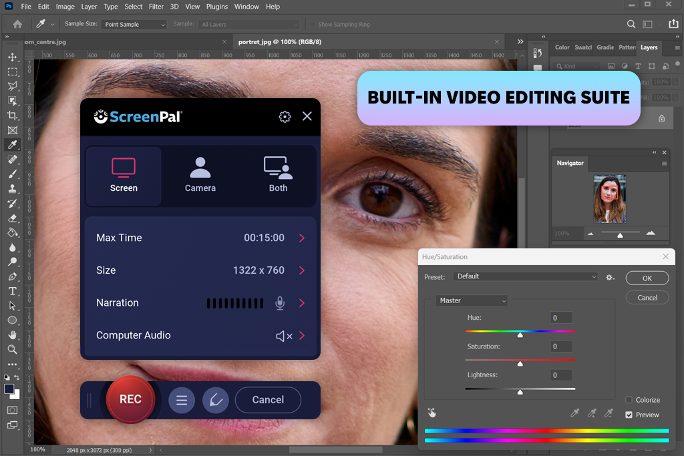Select the Lasso tool
Image resolution: width=684 pixels, height=456 pixels.
[x=13, y=86]
